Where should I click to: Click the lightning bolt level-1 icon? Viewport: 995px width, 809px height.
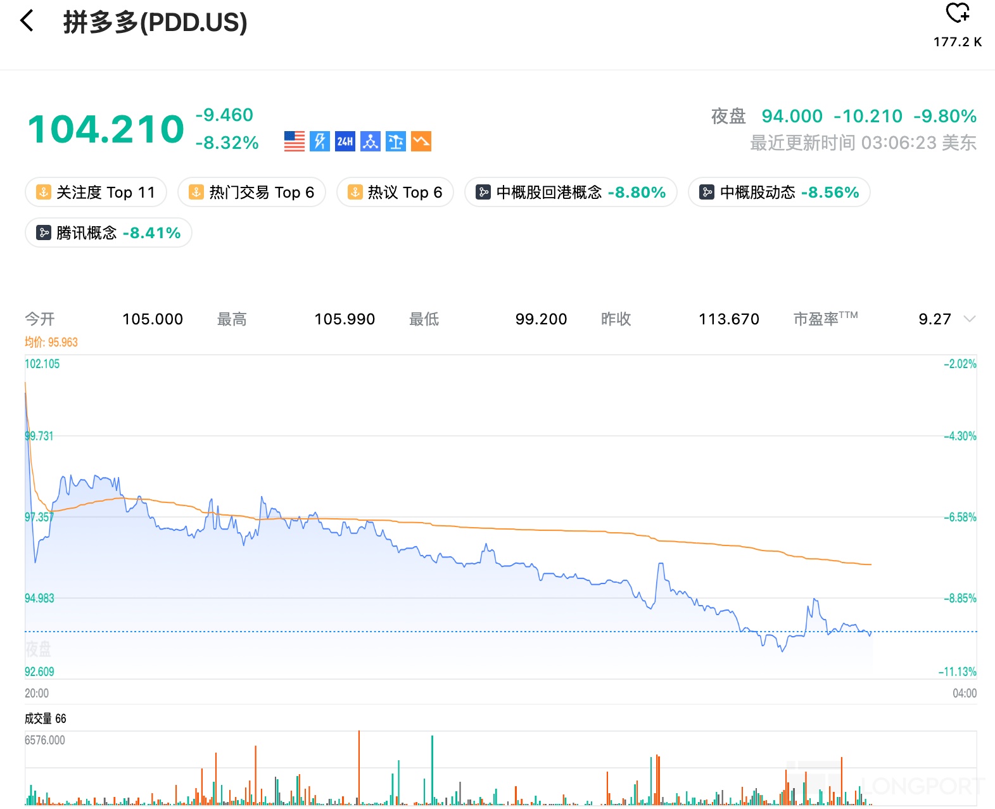[x=320, y=141]
